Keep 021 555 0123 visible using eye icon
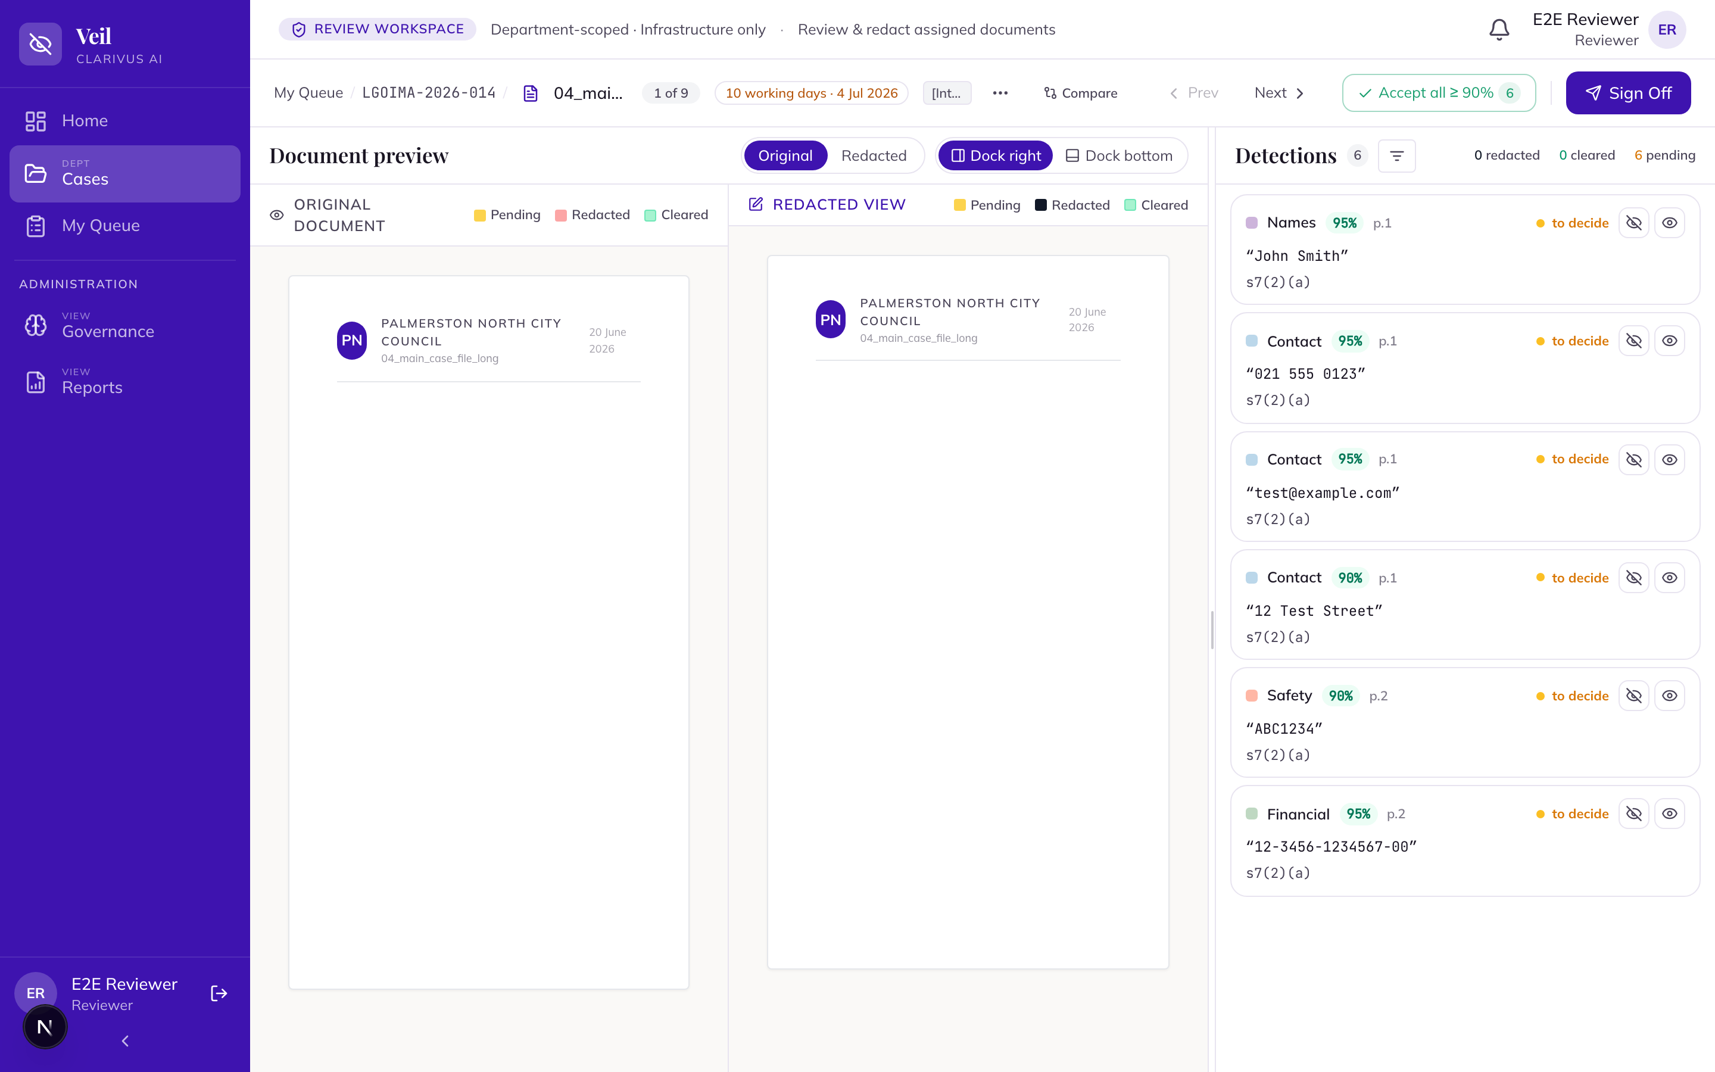1715x1072 pixels. point(1669,341)
